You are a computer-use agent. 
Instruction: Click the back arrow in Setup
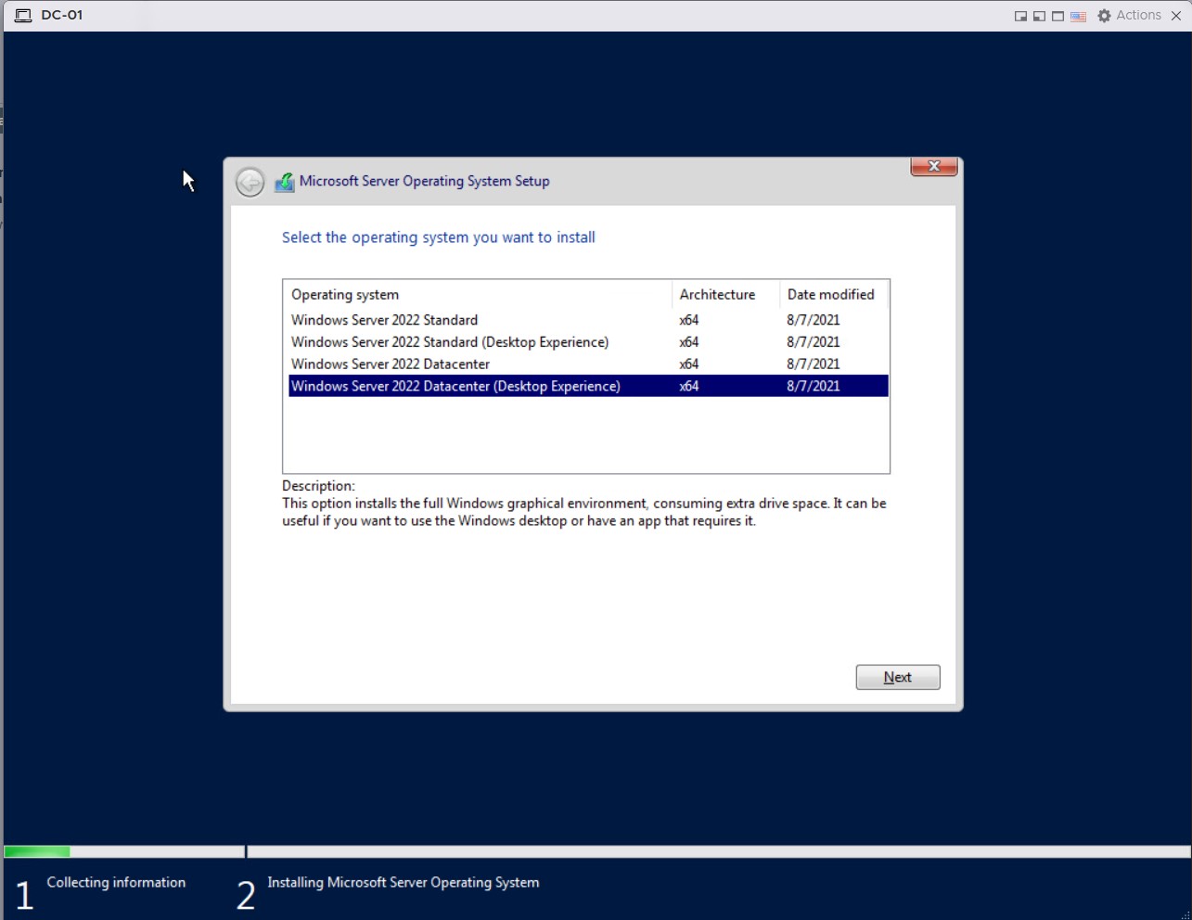pos(250,182)
